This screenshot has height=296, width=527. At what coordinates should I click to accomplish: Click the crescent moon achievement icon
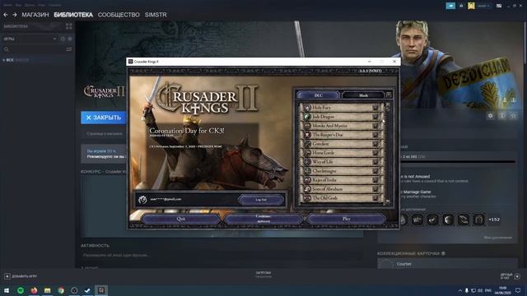pyautogui.click(x=448, y=220)
